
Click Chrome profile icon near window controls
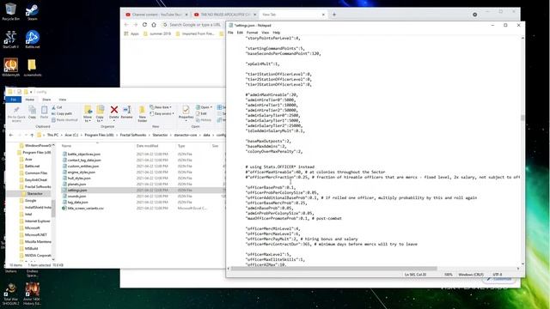pyautogui.click(x=474, y=15)
